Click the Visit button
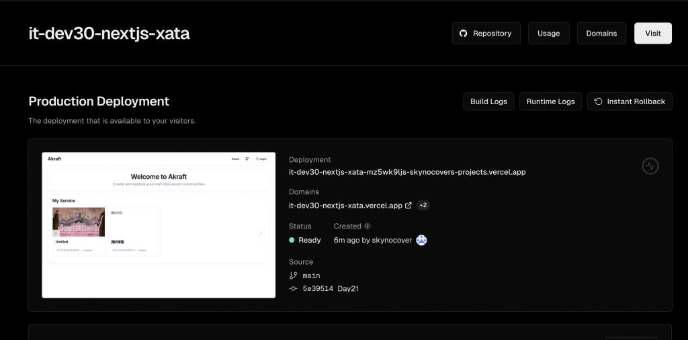688x340 pixels. pos(652,34)
